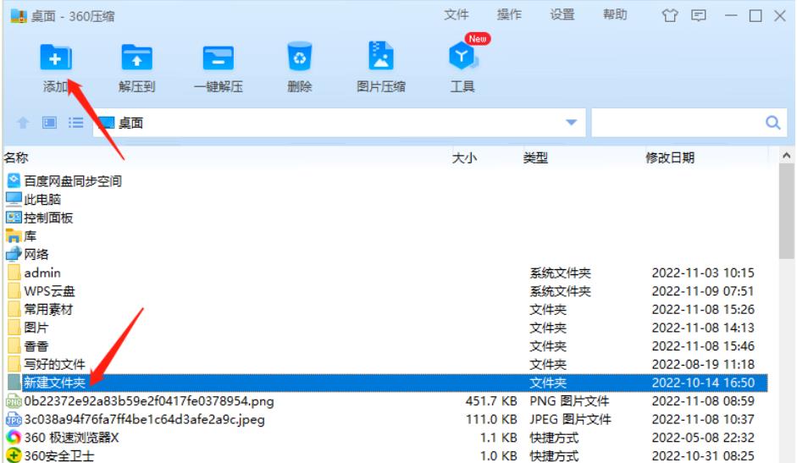
Task: Open the 设置 (Settings) menu
Action: pos(562,14)
